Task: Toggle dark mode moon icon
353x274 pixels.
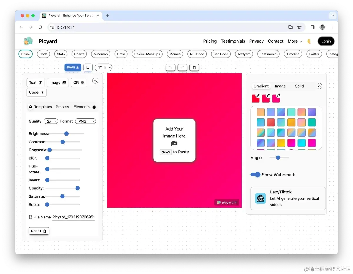Action: (309, 41)
